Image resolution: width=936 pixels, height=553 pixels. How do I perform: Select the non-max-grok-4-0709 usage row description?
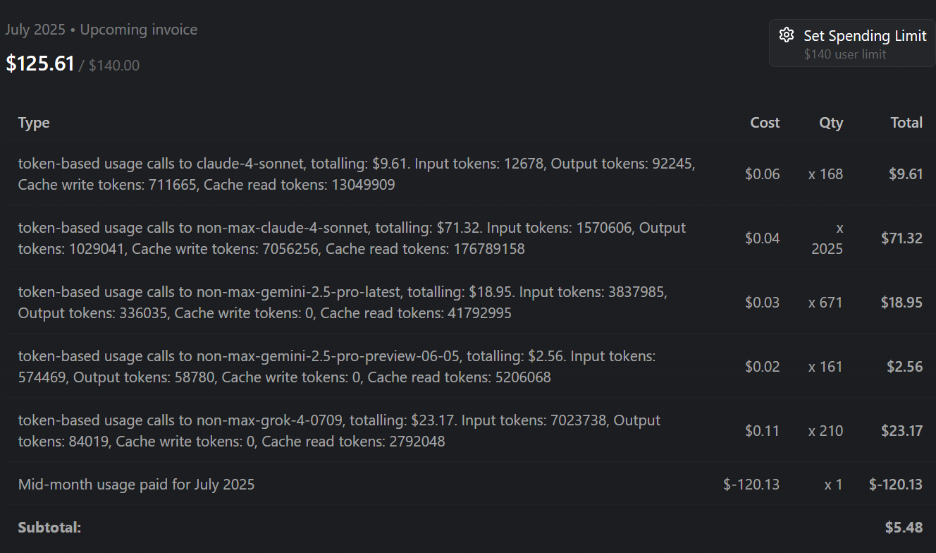click(x=339, y=431)
